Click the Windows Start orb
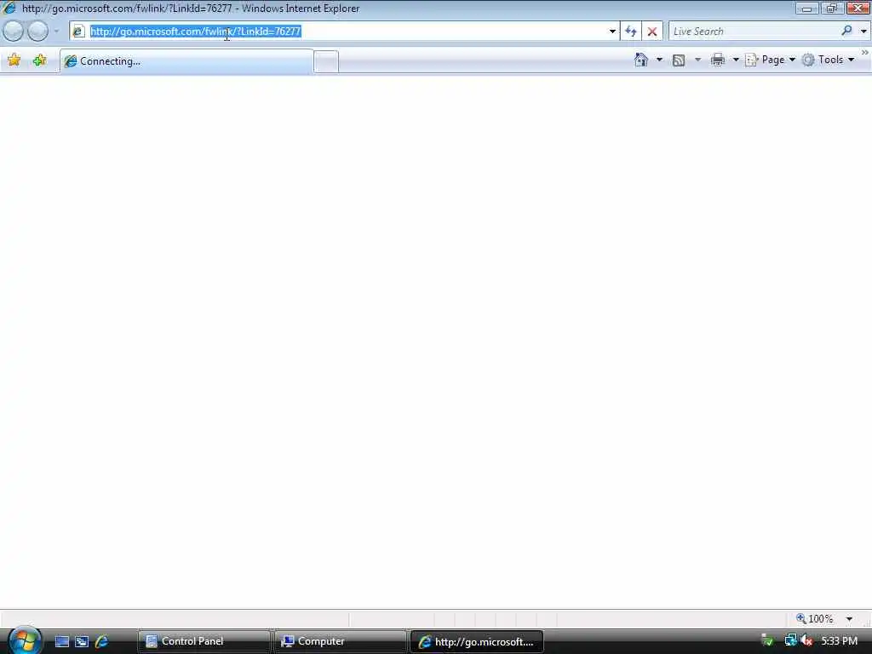 pos(25,640)
